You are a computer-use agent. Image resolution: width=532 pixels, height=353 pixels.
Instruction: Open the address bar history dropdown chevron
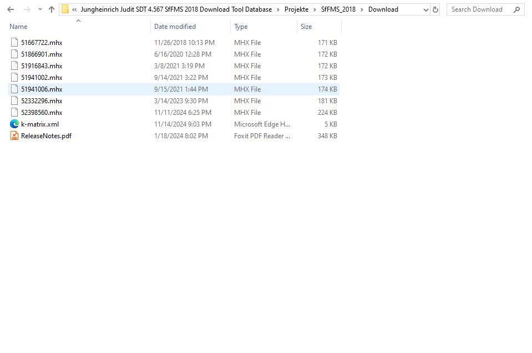click(425, 9)
